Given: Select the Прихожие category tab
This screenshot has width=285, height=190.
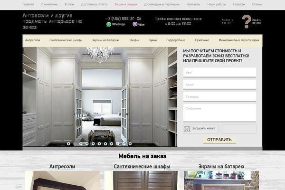Looking at the screenshot, I should pyautogui.click(x=202, y=40).
